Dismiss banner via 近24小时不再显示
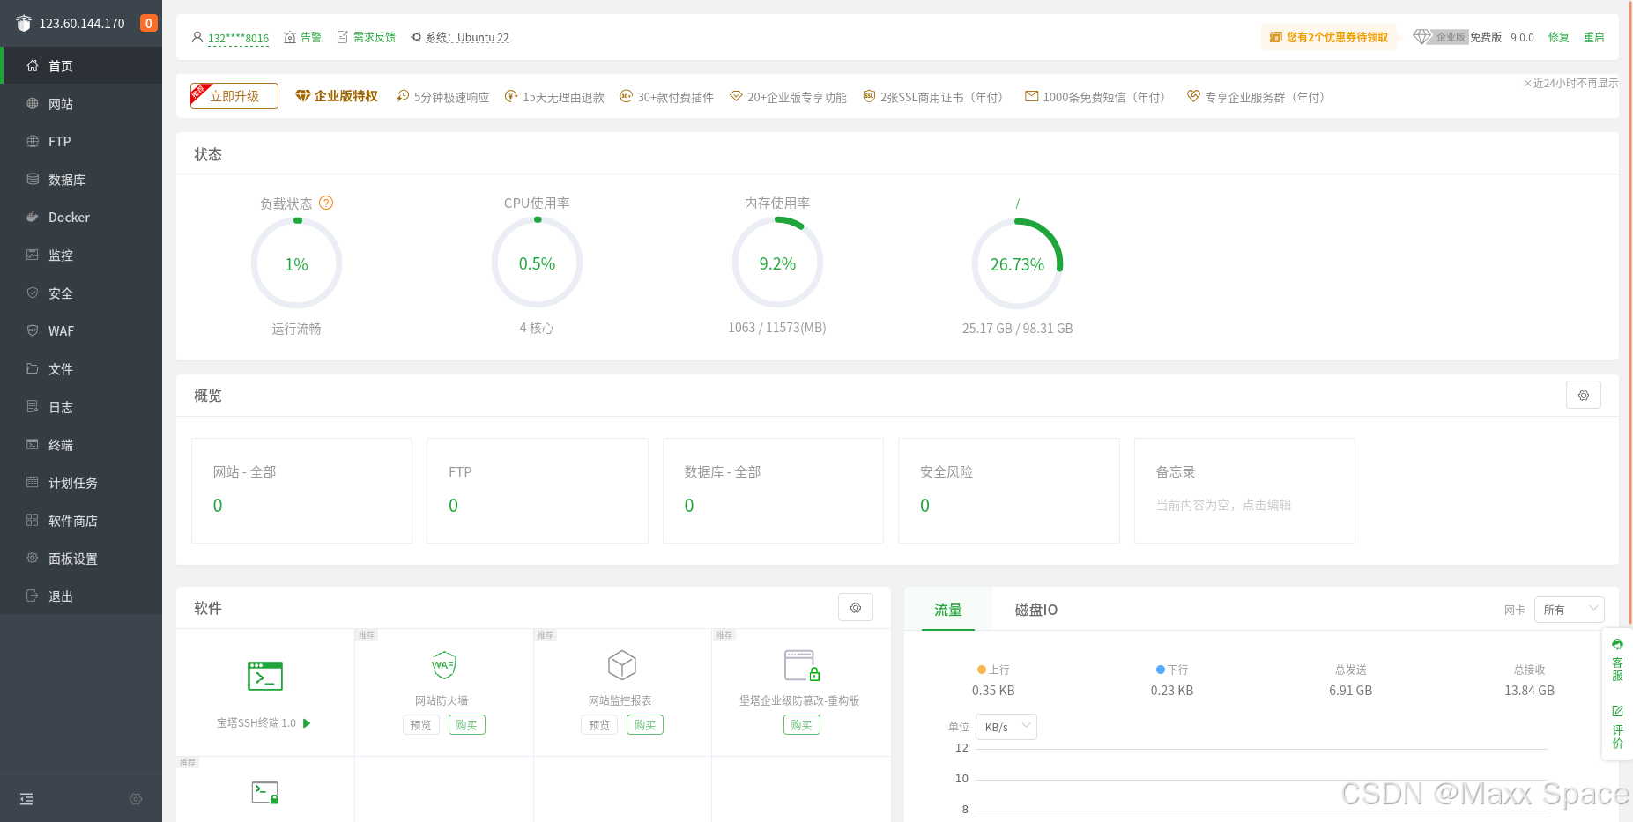 click(x=1571, y=83)
